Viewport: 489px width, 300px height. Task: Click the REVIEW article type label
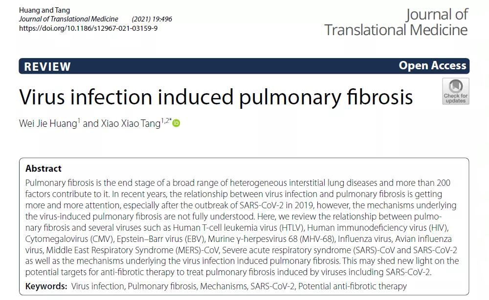47,66
